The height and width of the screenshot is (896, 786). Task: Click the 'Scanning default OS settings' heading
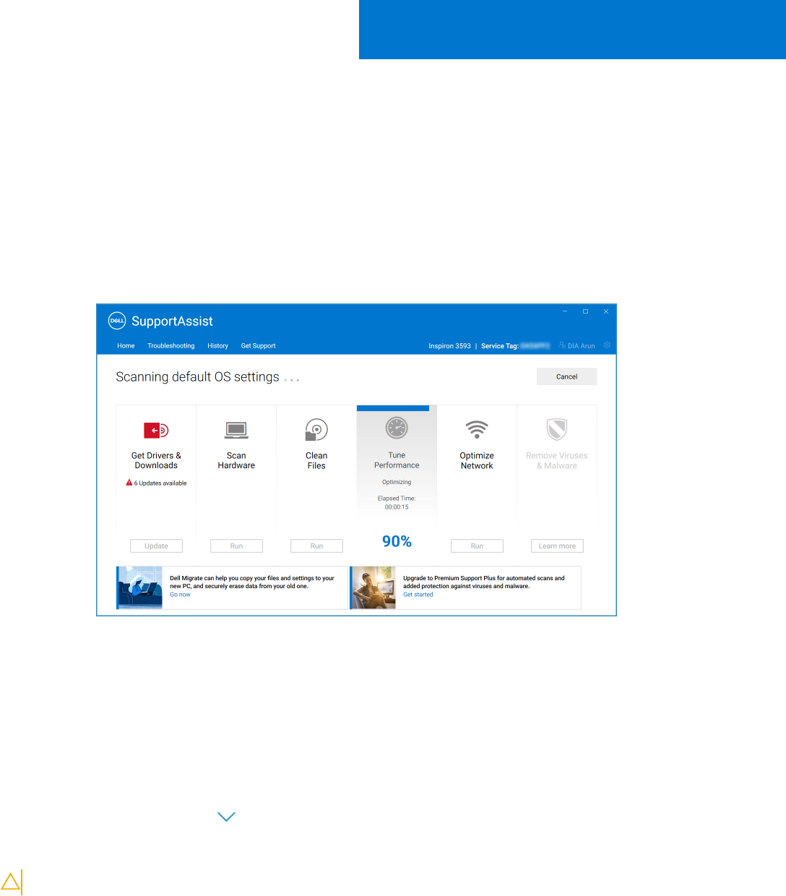197,377
